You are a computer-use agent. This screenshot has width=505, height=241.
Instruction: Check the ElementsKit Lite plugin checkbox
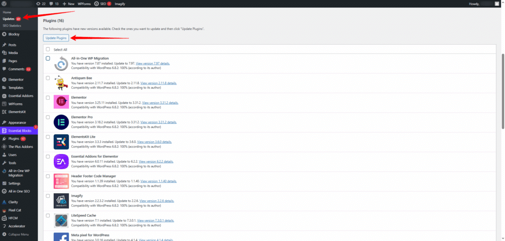click(x=48, y=137)
